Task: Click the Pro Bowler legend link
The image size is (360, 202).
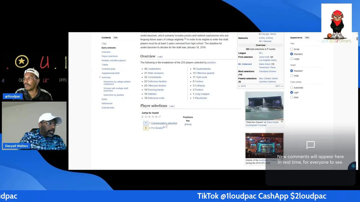Action: coord(157,128)
